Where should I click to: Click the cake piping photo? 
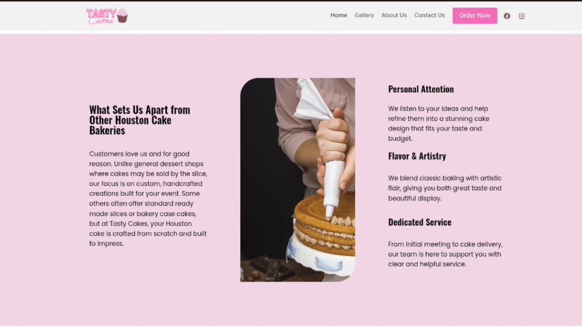point(298,180)
